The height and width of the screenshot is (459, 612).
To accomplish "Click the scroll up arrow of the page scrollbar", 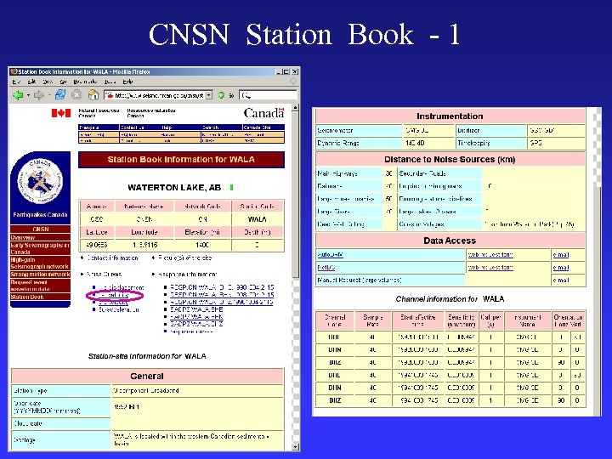I will click(296, 108).
